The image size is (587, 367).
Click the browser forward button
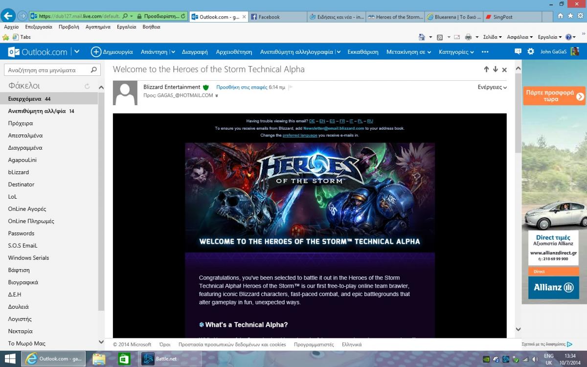tap(22, 16)
